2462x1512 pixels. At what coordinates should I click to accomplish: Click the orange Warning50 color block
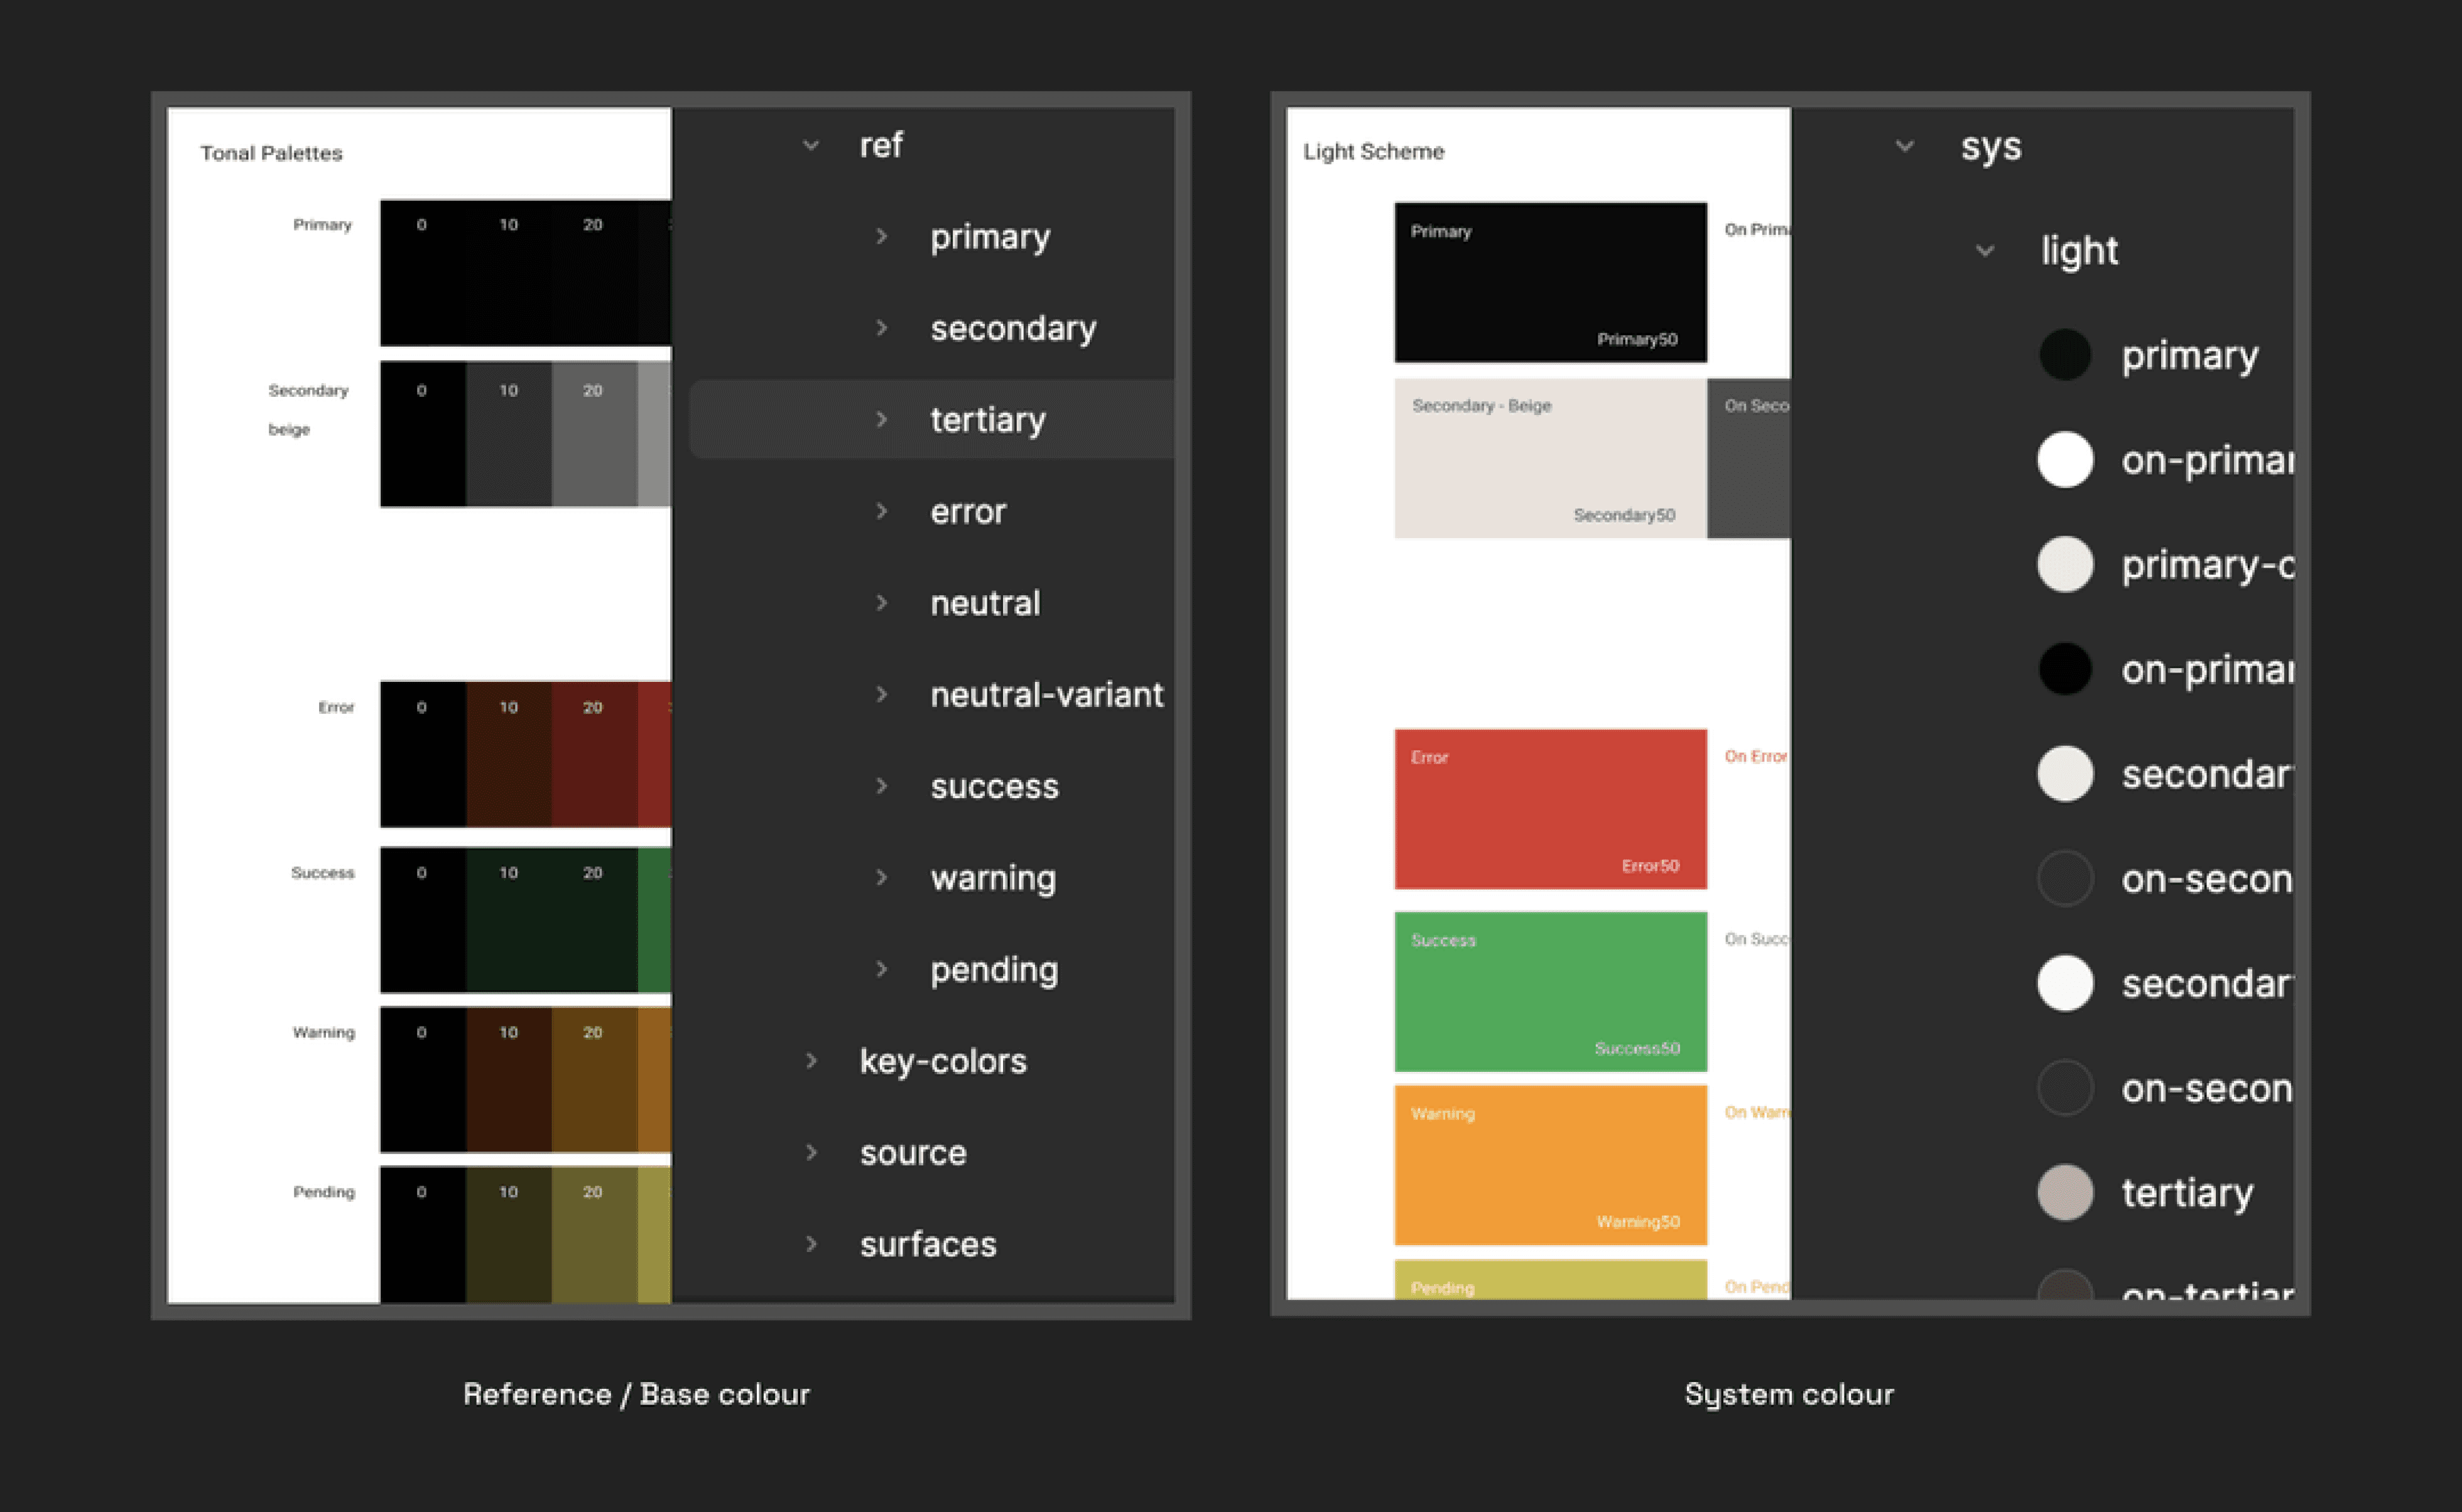[1550, 1165]
